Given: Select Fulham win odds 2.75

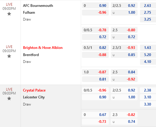Looking at the screenshot, I should (x=148, y=13).
